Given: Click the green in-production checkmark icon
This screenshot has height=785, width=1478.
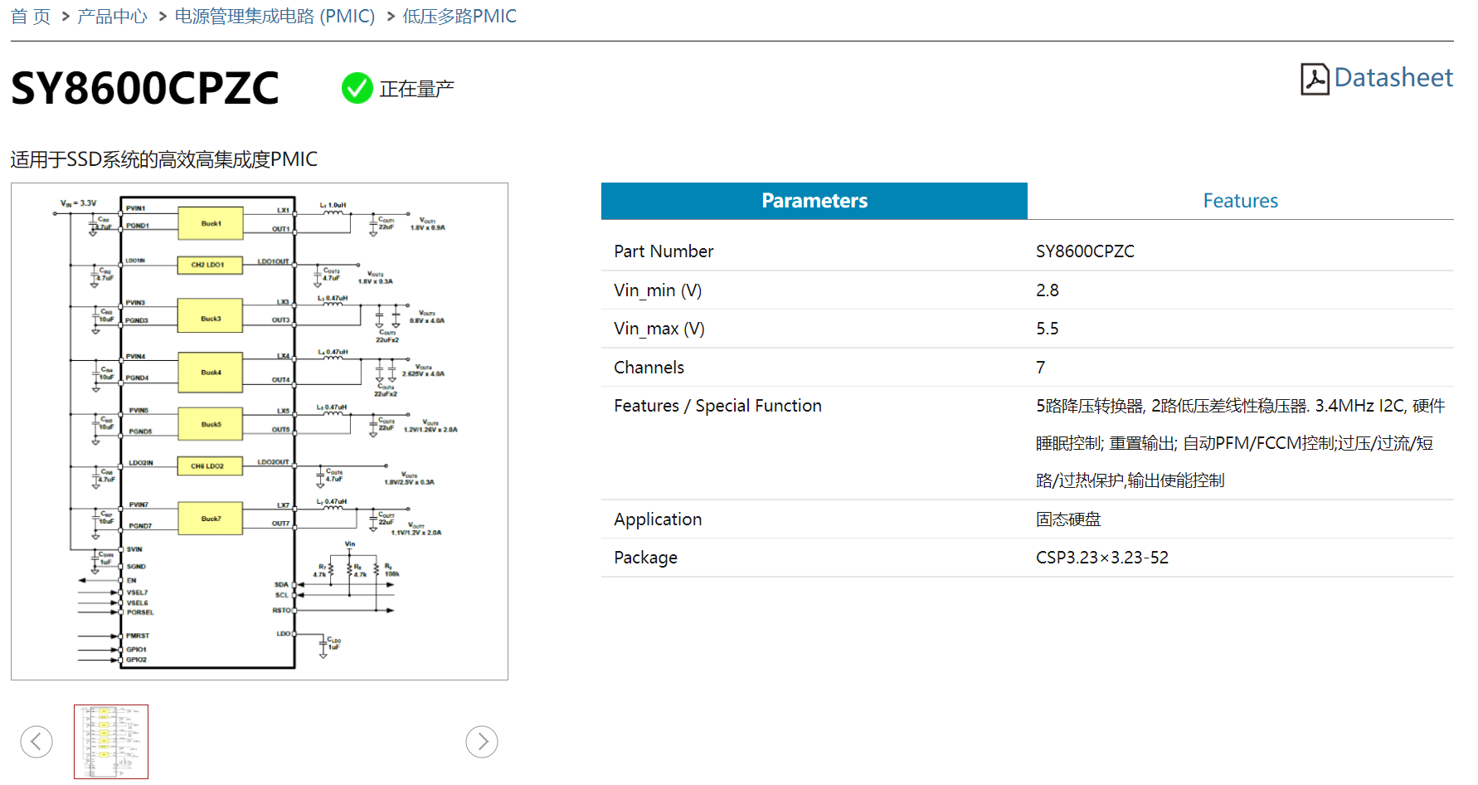Looking at the screenshot, I should tap(357, 88).
